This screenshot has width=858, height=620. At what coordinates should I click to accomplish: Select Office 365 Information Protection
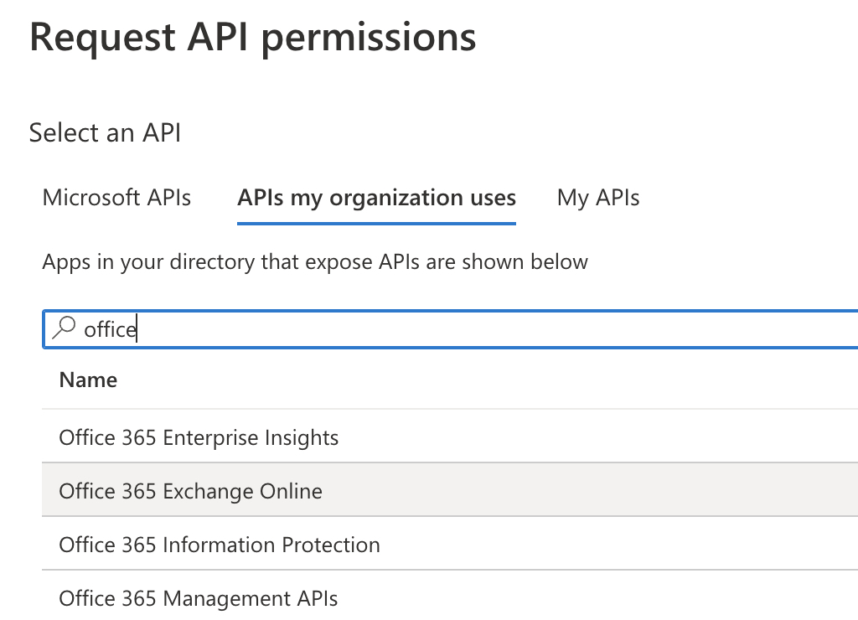[450, 545]
